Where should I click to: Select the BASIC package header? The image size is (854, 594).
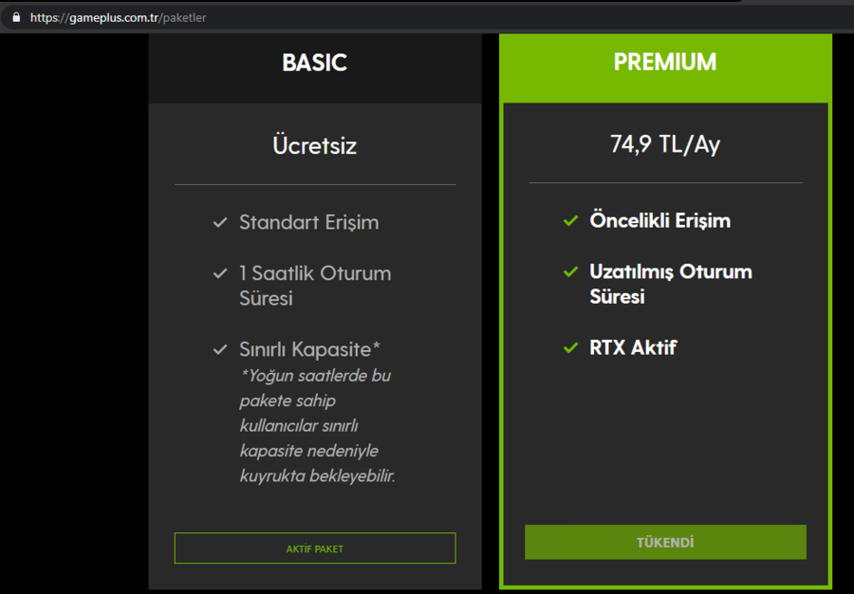(314, 63)
